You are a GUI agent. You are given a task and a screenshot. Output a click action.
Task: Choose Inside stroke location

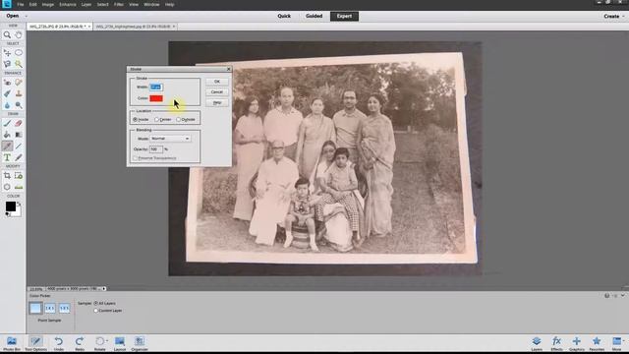pyautogui.click(x=136, y=120)
